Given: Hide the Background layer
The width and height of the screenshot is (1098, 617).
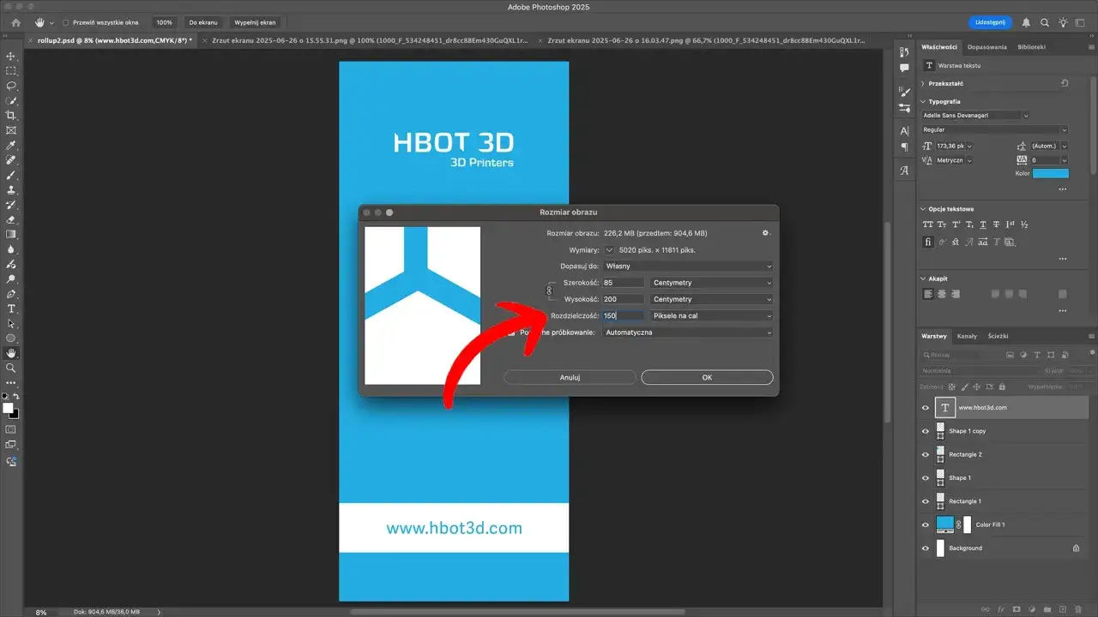Looking at the screenshot, I should [x=926, y=548].
